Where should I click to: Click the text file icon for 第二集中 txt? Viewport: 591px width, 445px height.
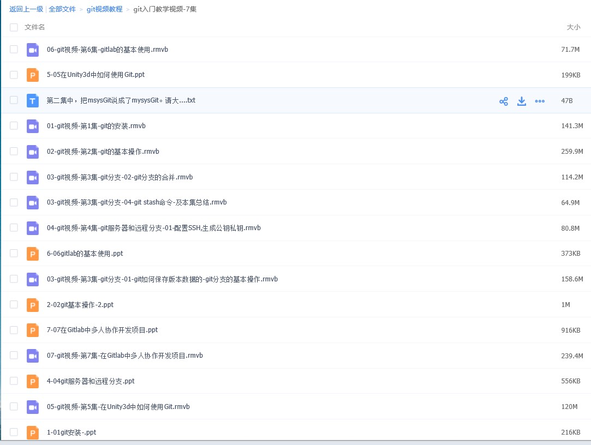33,100
